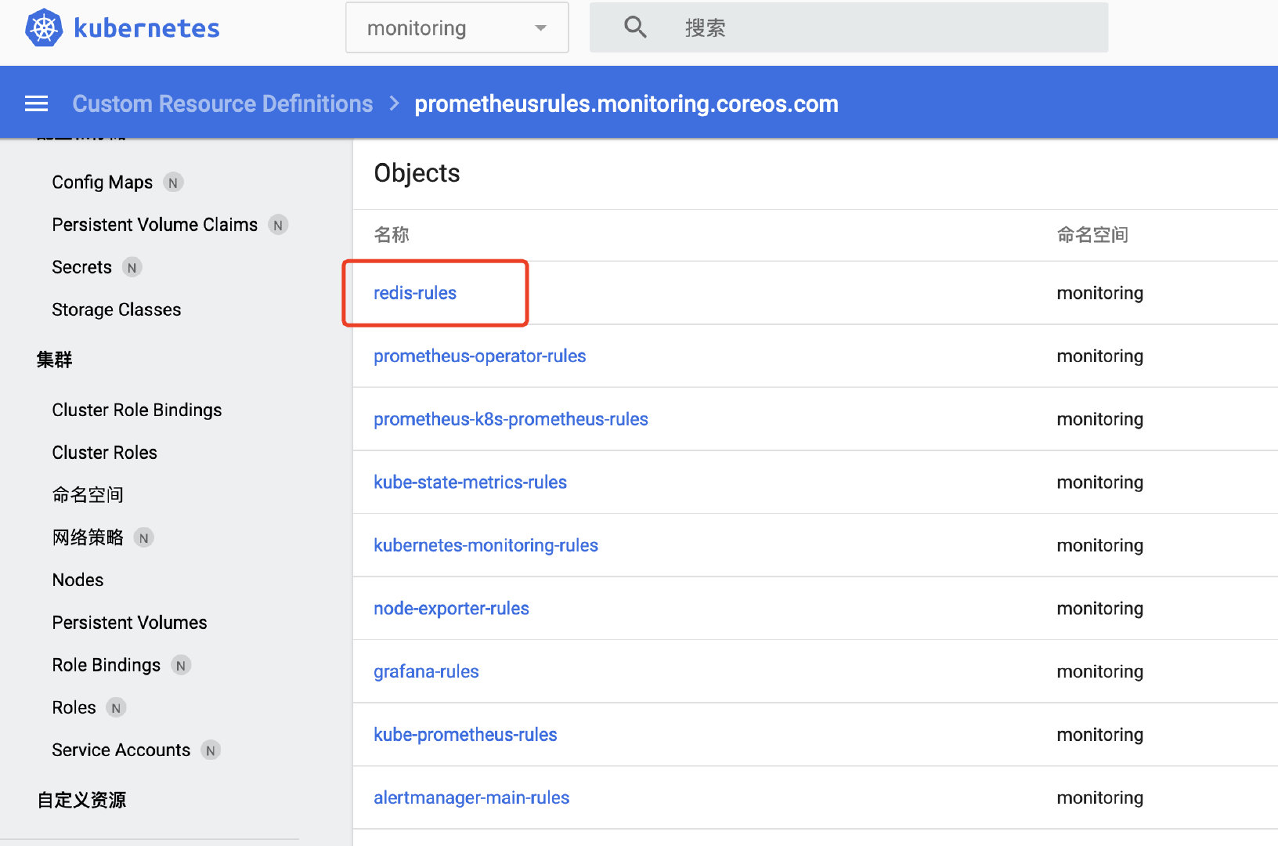Click the N badge beside Secrets
The width and height of the screenshot is (1278, 846).
pyautogui.click(x=132, y=267)
